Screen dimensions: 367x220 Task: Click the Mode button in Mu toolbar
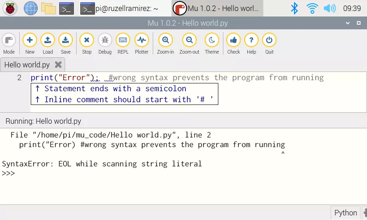[9, 44]
